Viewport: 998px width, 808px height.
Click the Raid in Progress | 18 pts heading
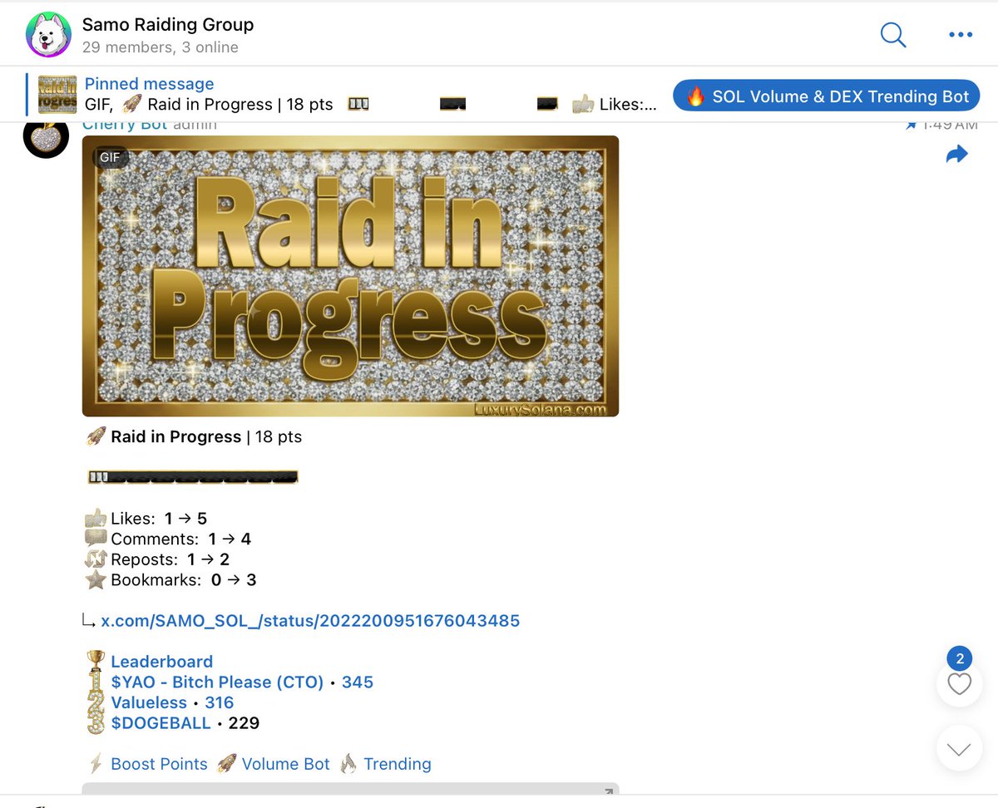194,436
